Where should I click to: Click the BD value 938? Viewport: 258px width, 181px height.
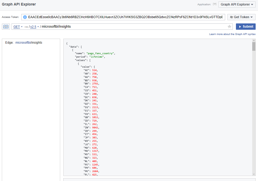pyautogui.click(x=94, y=80)
